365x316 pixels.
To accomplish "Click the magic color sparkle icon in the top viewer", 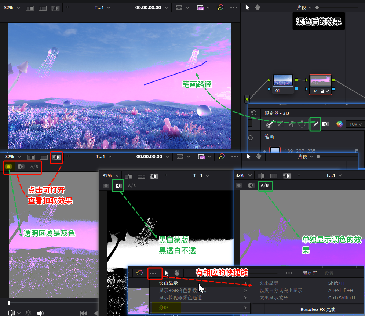I will (x=220, y=7).
